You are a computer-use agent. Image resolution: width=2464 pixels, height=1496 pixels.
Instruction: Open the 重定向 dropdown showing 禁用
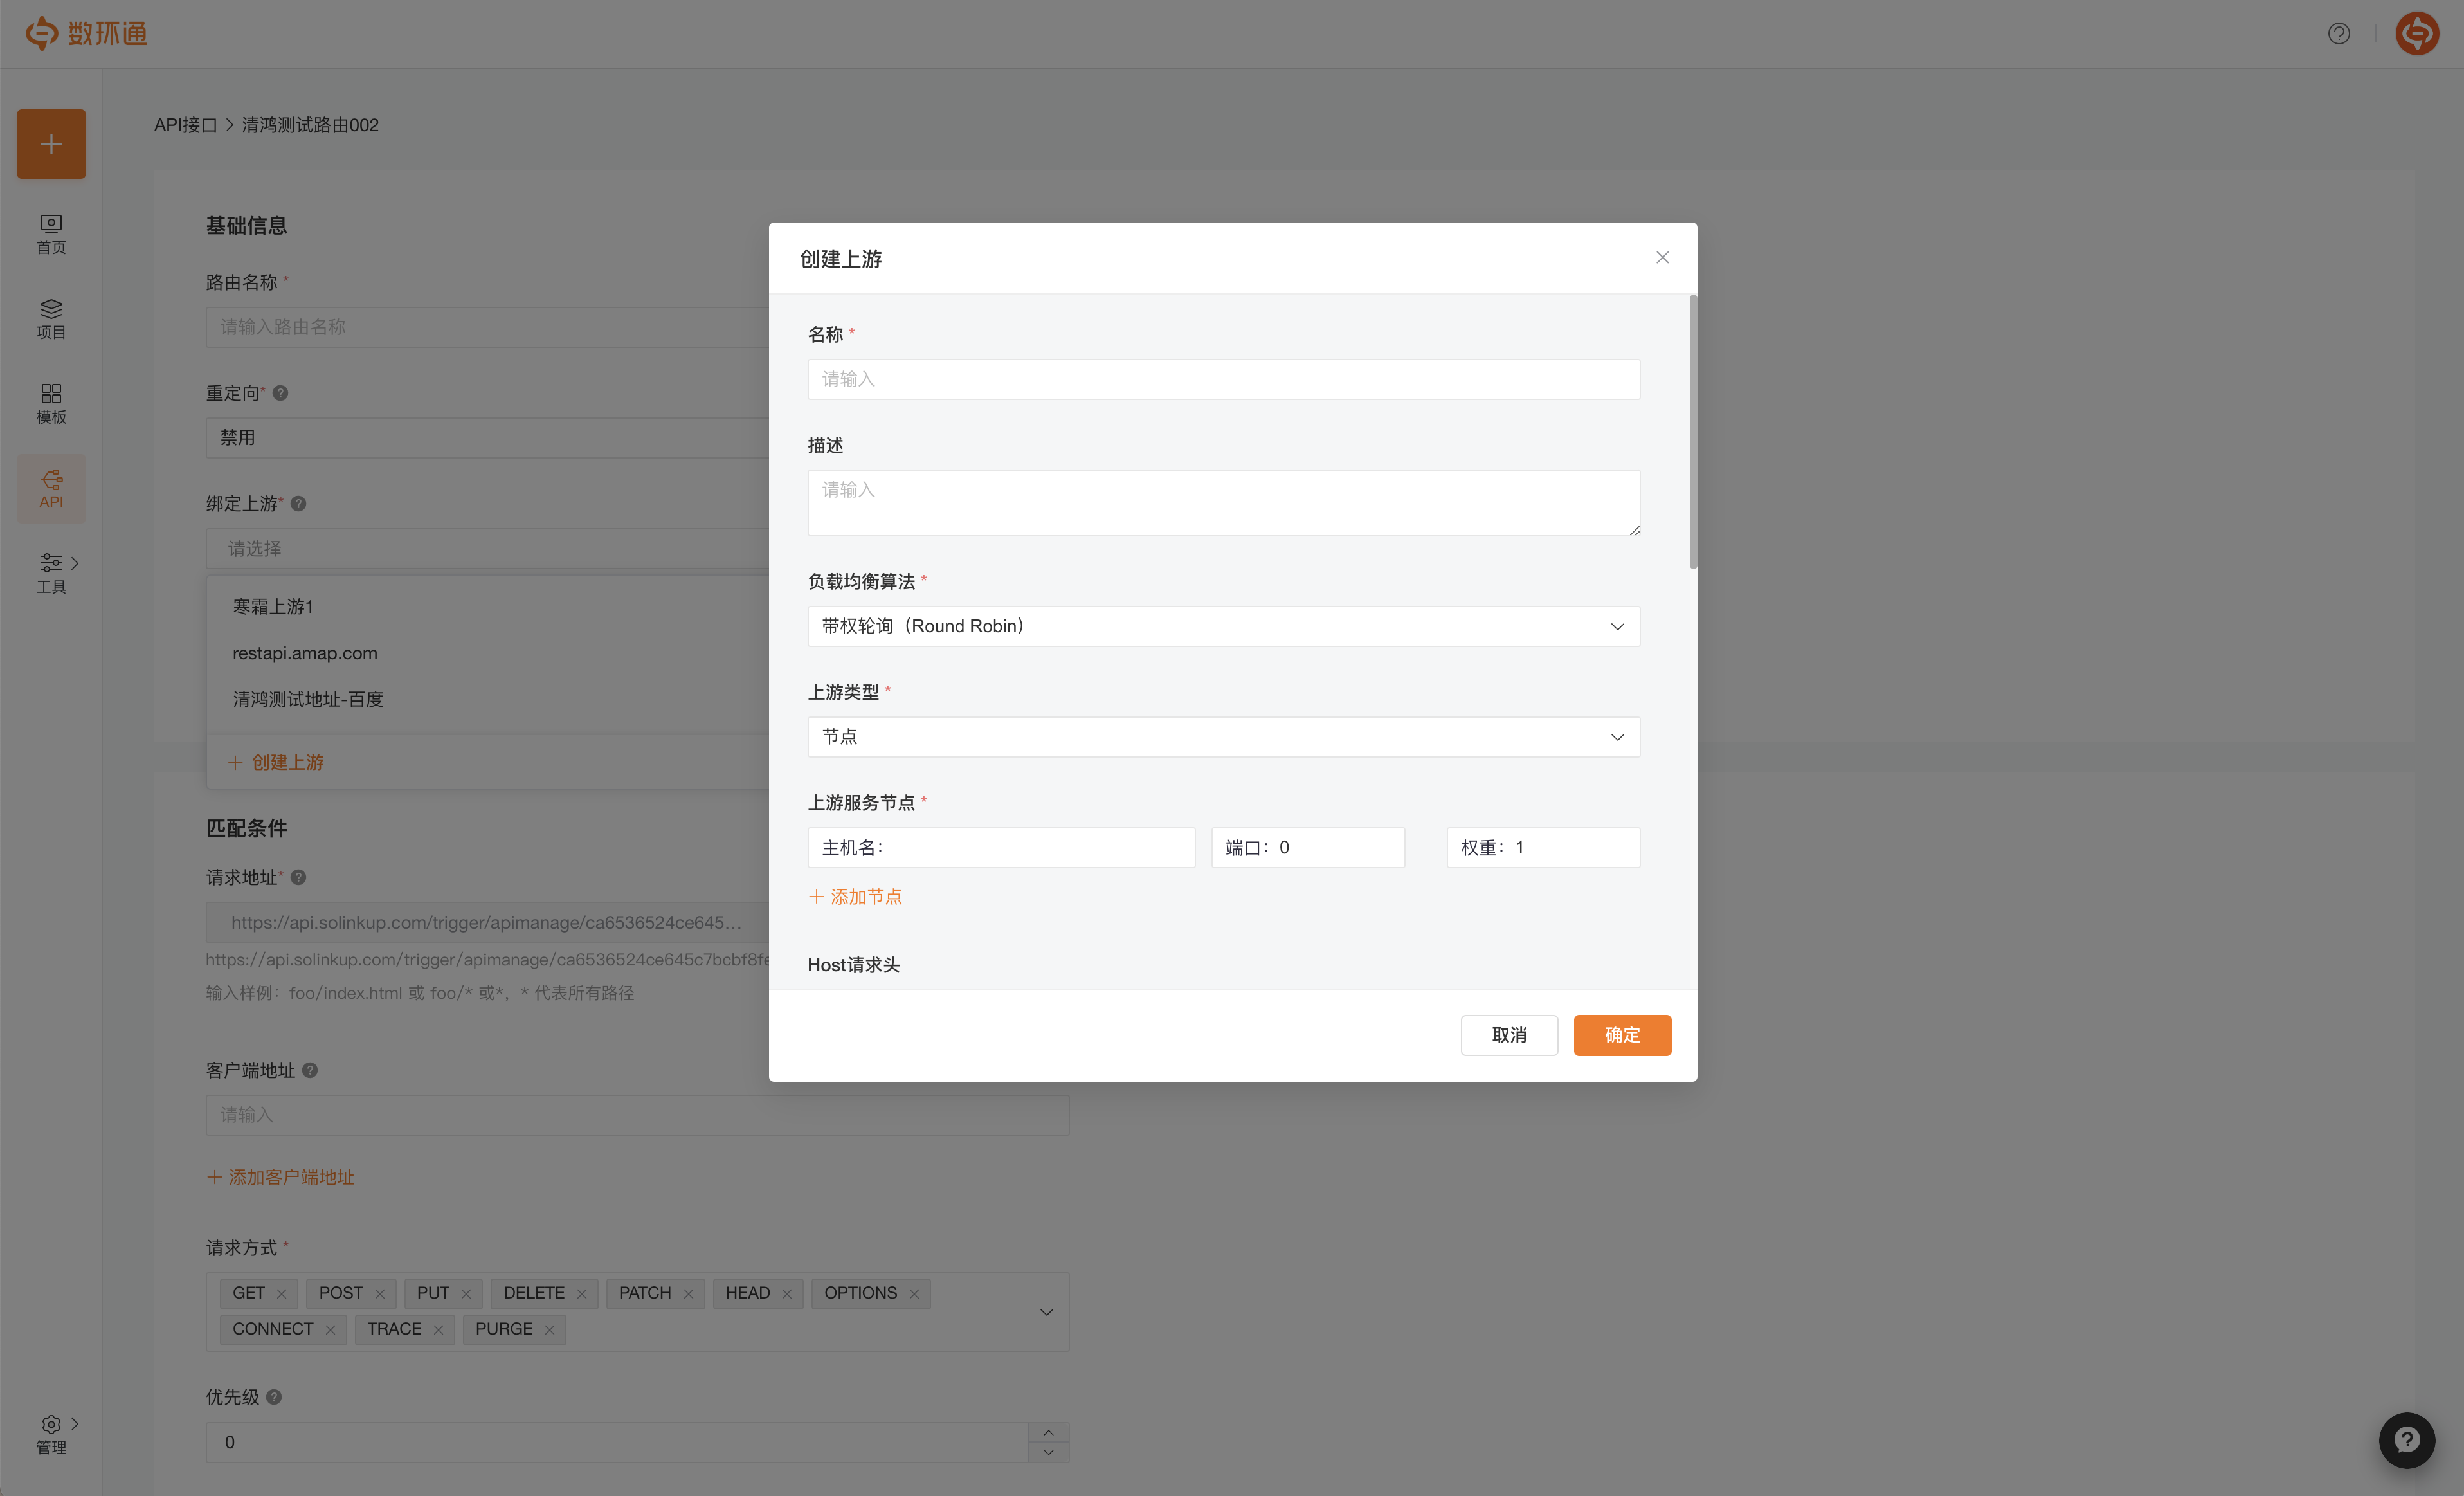tap(488, 438)
